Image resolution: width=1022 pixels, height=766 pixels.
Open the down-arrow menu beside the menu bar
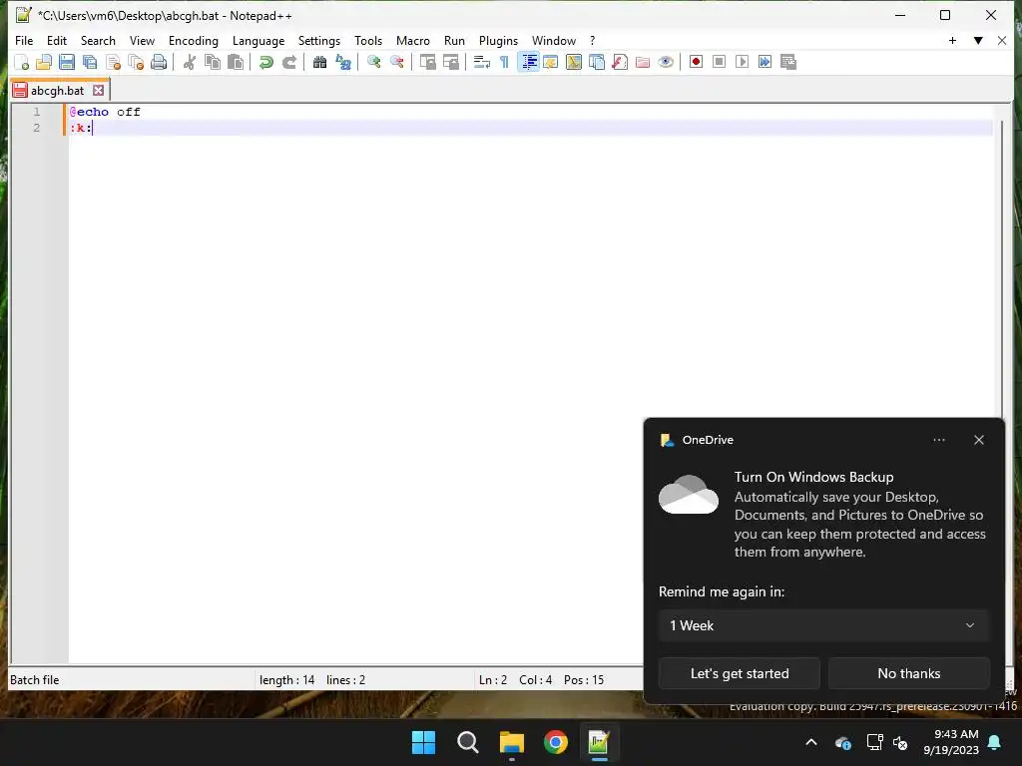tap(978, 40)
